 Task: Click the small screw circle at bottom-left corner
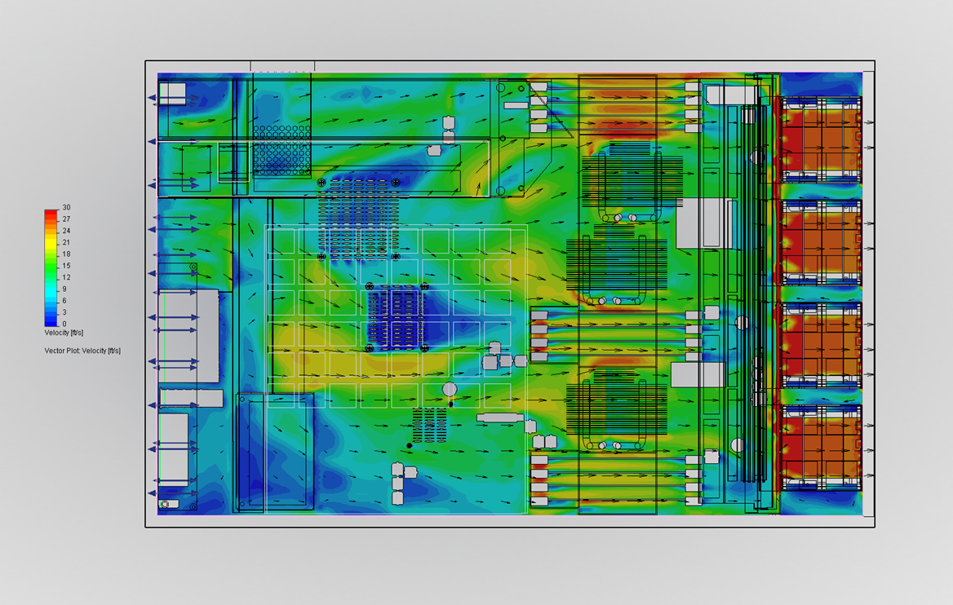tap(166, 505)
